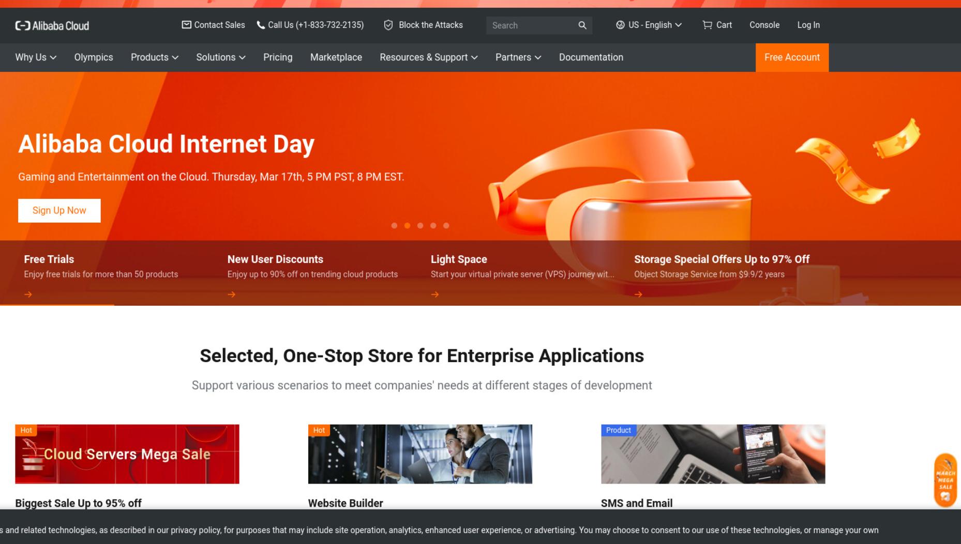Select the second carousel dot

[x=407, y=226]
